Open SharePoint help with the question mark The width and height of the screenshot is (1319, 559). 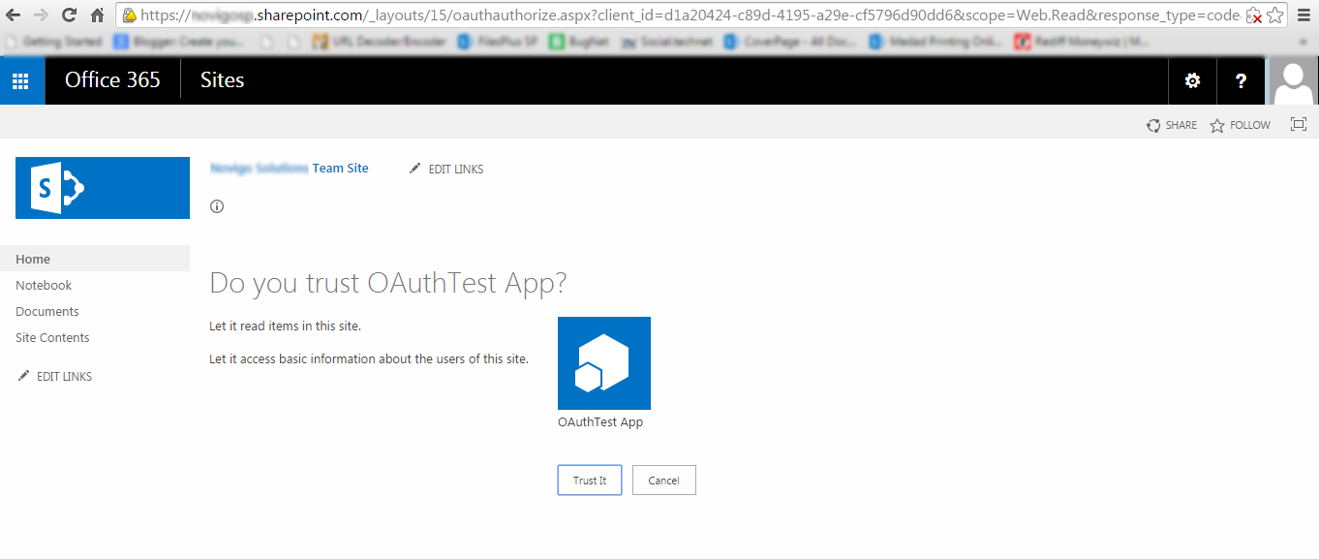click(1241, 80)
